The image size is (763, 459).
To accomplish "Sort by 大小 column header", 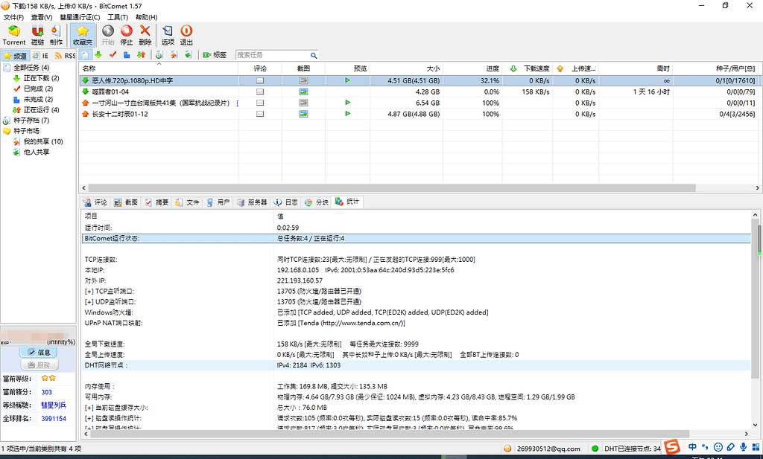I will 406,68.
